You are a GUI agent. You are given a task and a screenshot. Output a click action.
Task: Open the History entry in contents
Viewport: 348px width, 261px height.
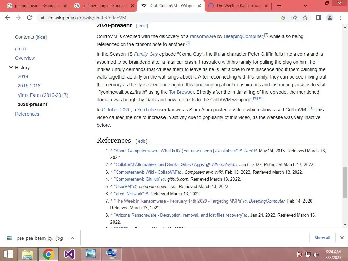point(22,68)
